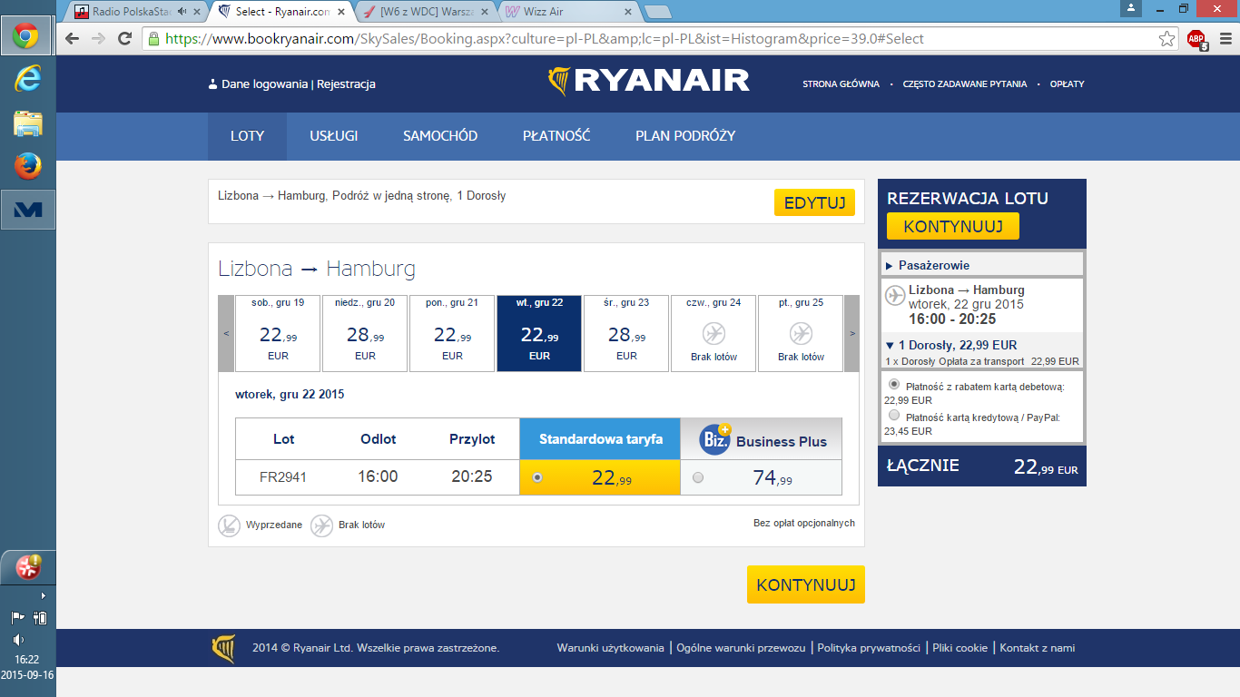
Task: Click the Brak lotów legend icon
Action: point(321,525)
